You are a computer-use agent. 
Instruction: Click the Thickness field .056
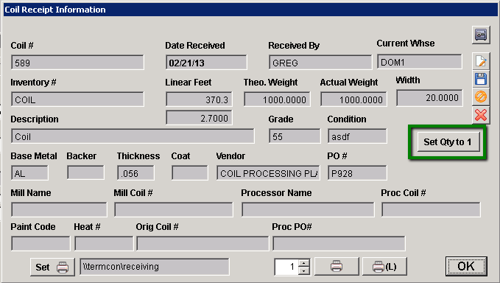point(135,173)
